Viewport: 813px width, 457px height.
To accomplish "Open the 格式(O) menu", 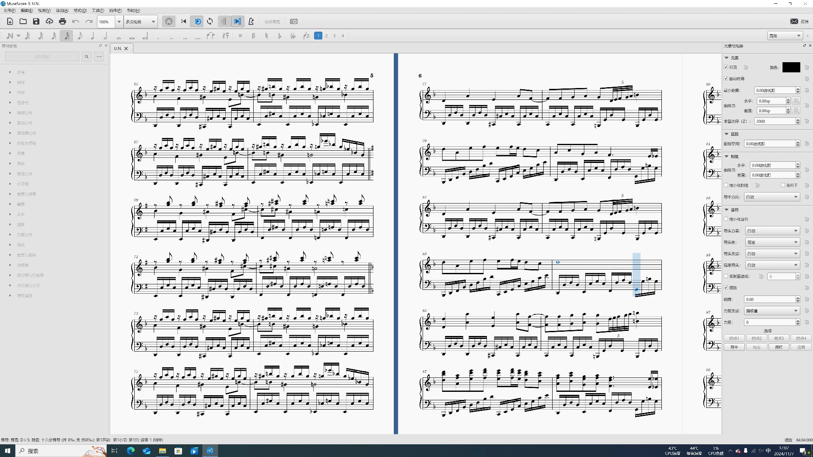I will [80, 11].
